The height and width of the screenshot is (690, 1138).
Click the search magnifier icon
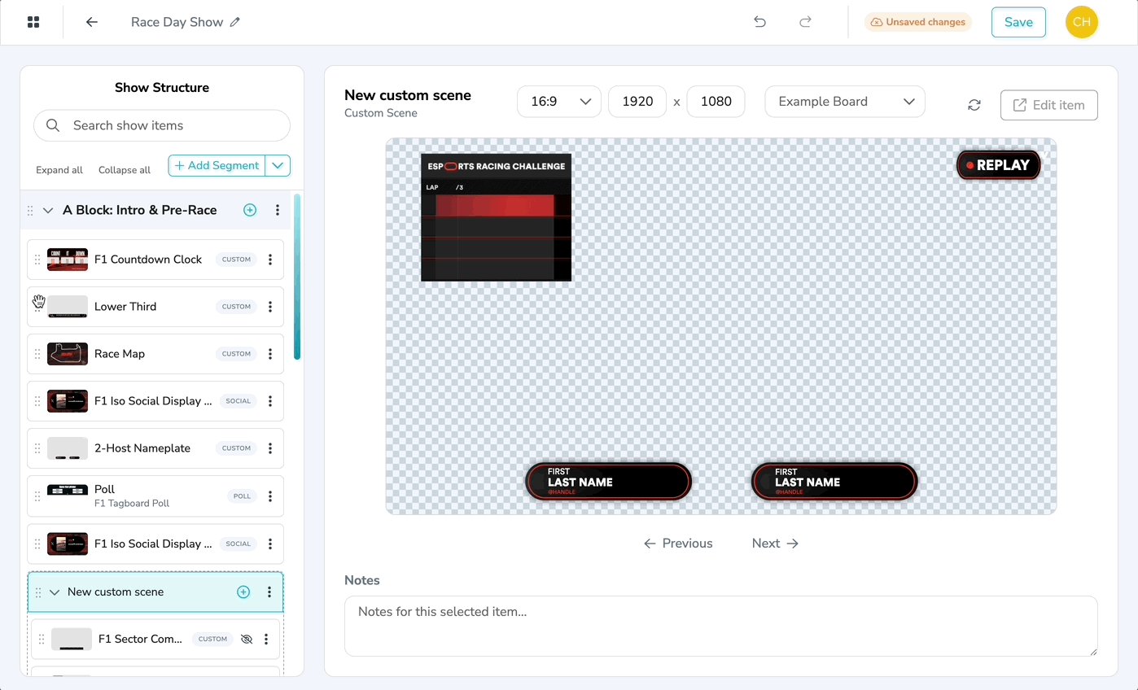tap(53, 125)
